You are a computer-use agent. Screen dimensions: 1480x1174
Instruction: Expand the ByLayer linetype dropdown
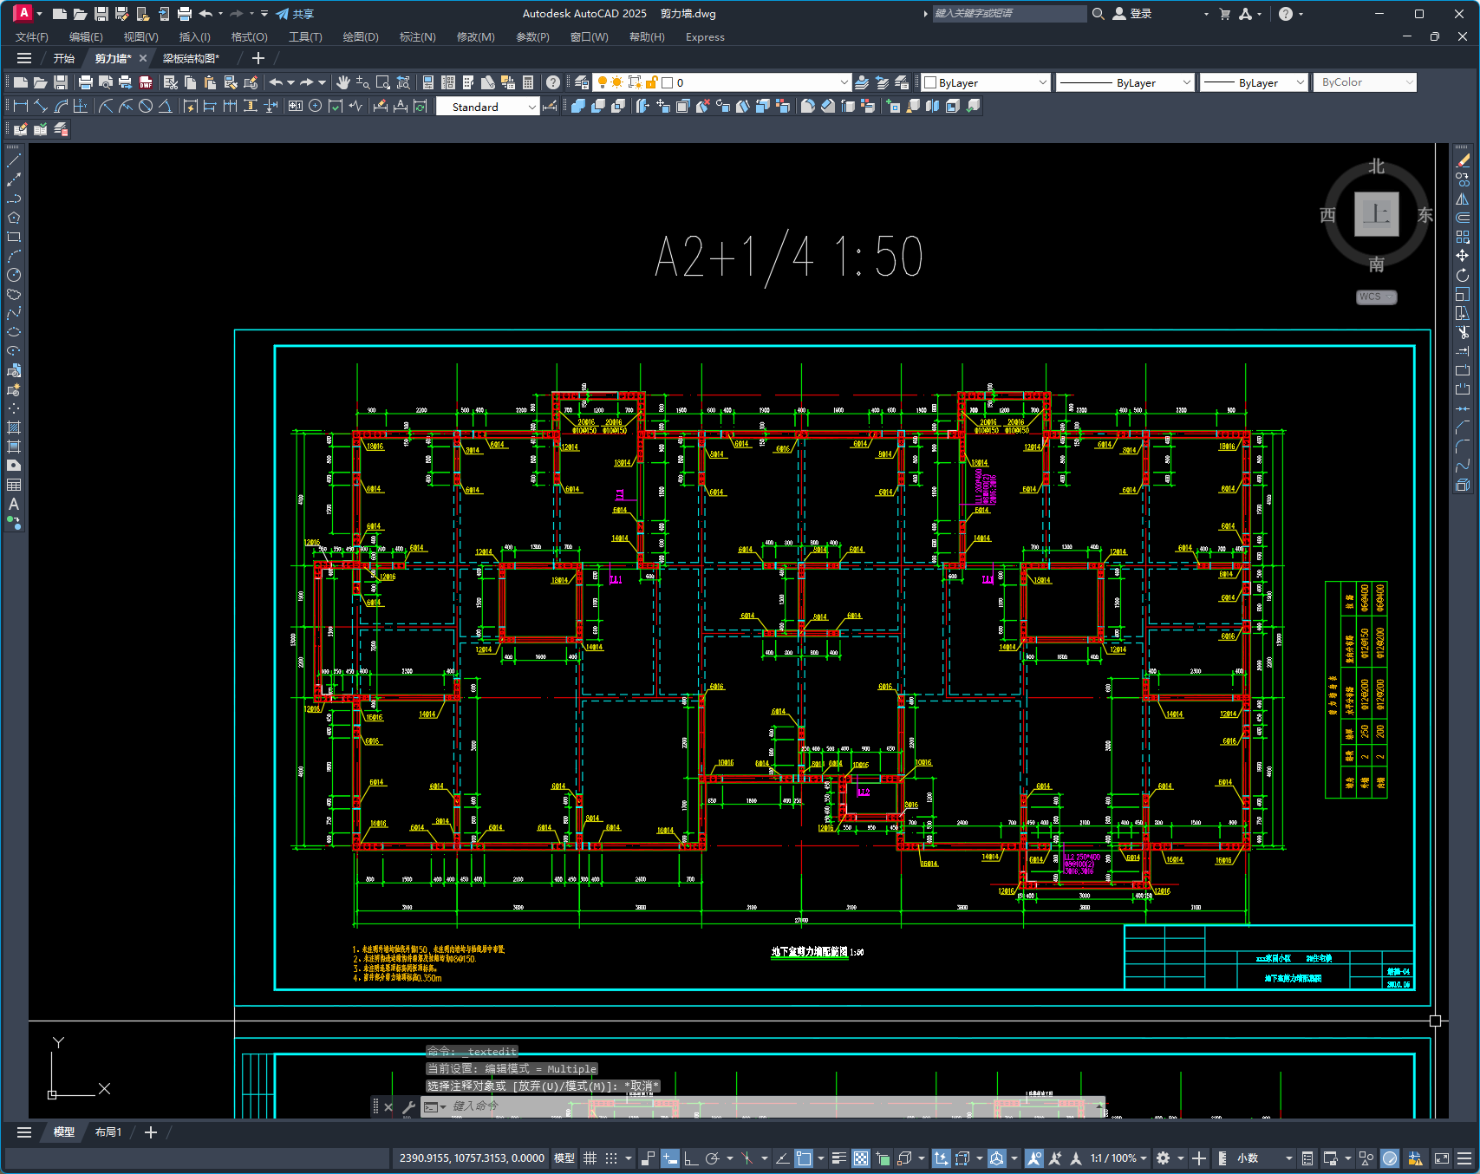point(1125,82)
